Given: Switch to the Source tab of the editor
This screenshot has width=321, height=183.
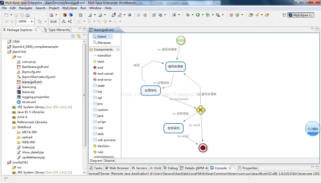Looking at the screenshot, I should point(109,161).
